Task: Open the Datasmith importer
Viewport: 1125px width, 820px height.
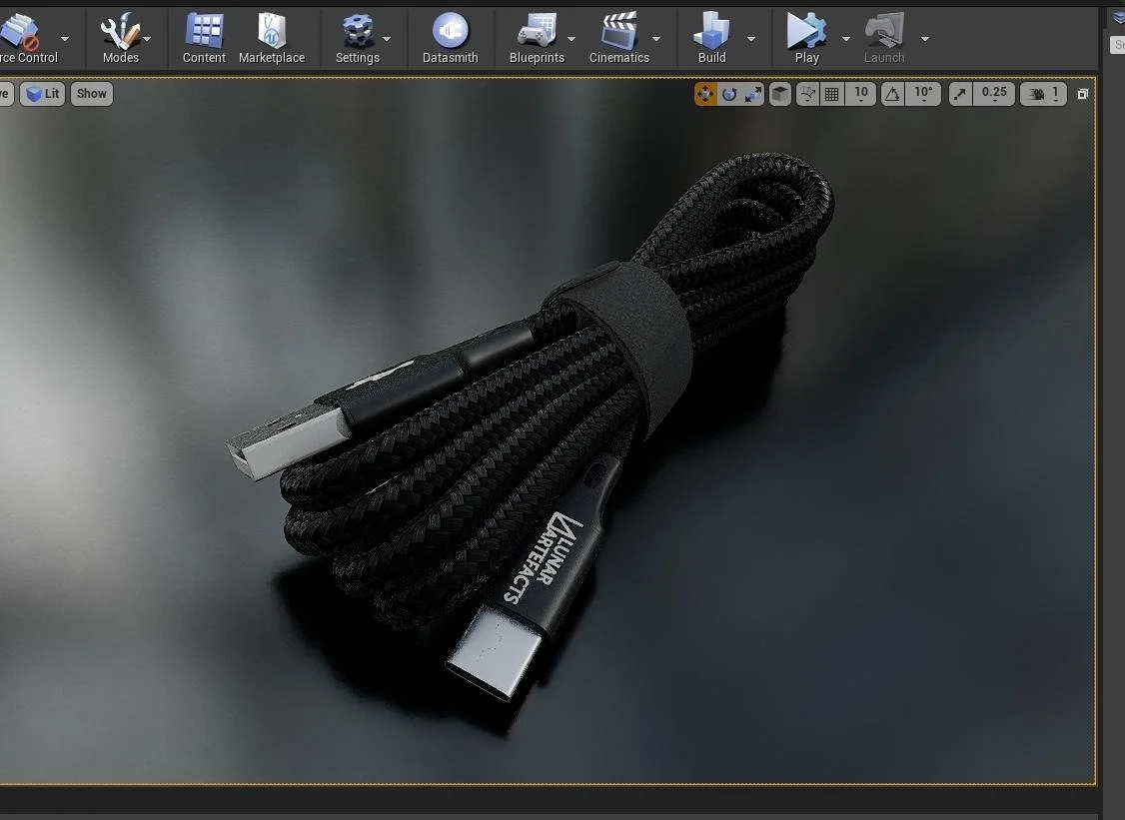Action: point(450,38)
